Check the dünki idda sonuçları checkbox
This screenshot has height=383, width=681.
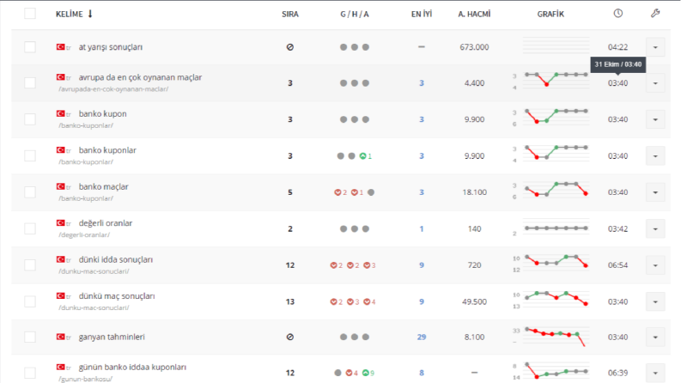(30, 265)
